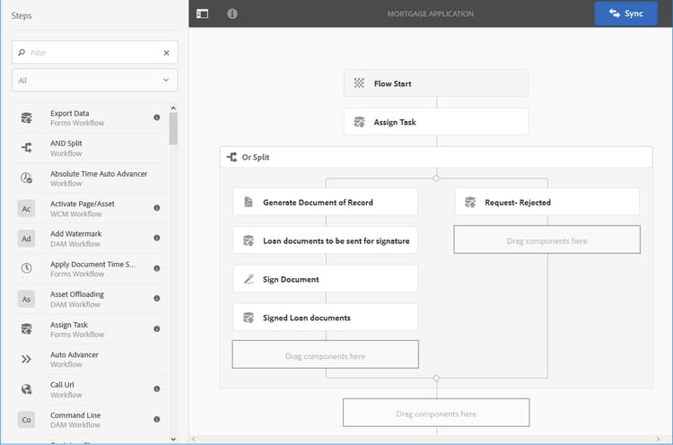The image size is (673, 445).
Task: Open the All category dropdown
Action: coord(95,80)
